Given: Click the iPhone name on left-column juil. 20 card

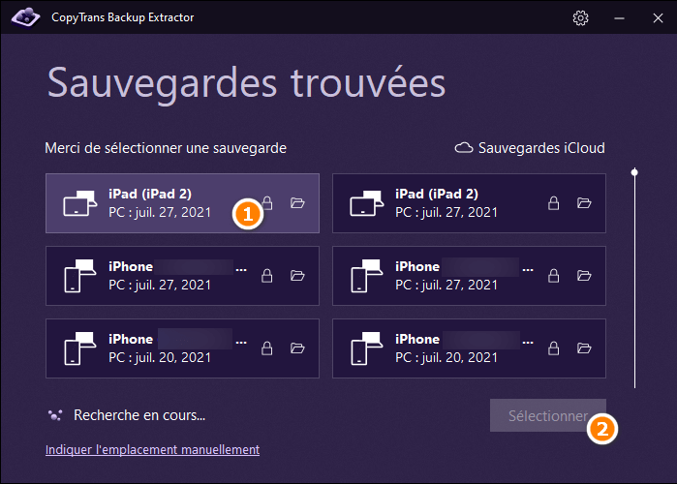Looking at the screenshot, I should (x=131, y=339).
